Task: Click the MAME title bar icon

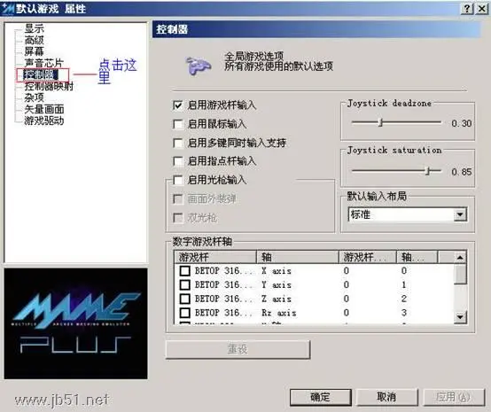Action: pyautogui.click(x=8, y=9)
